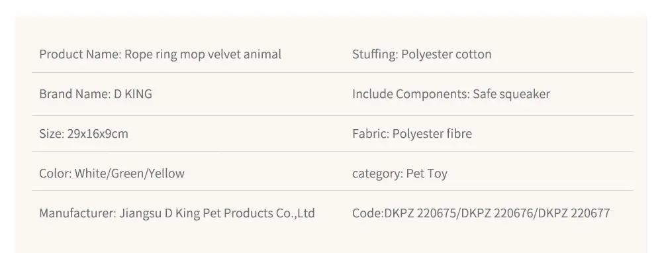Click the Product Name text row
The image size is (662, 253).
click(x=160, y=54)
